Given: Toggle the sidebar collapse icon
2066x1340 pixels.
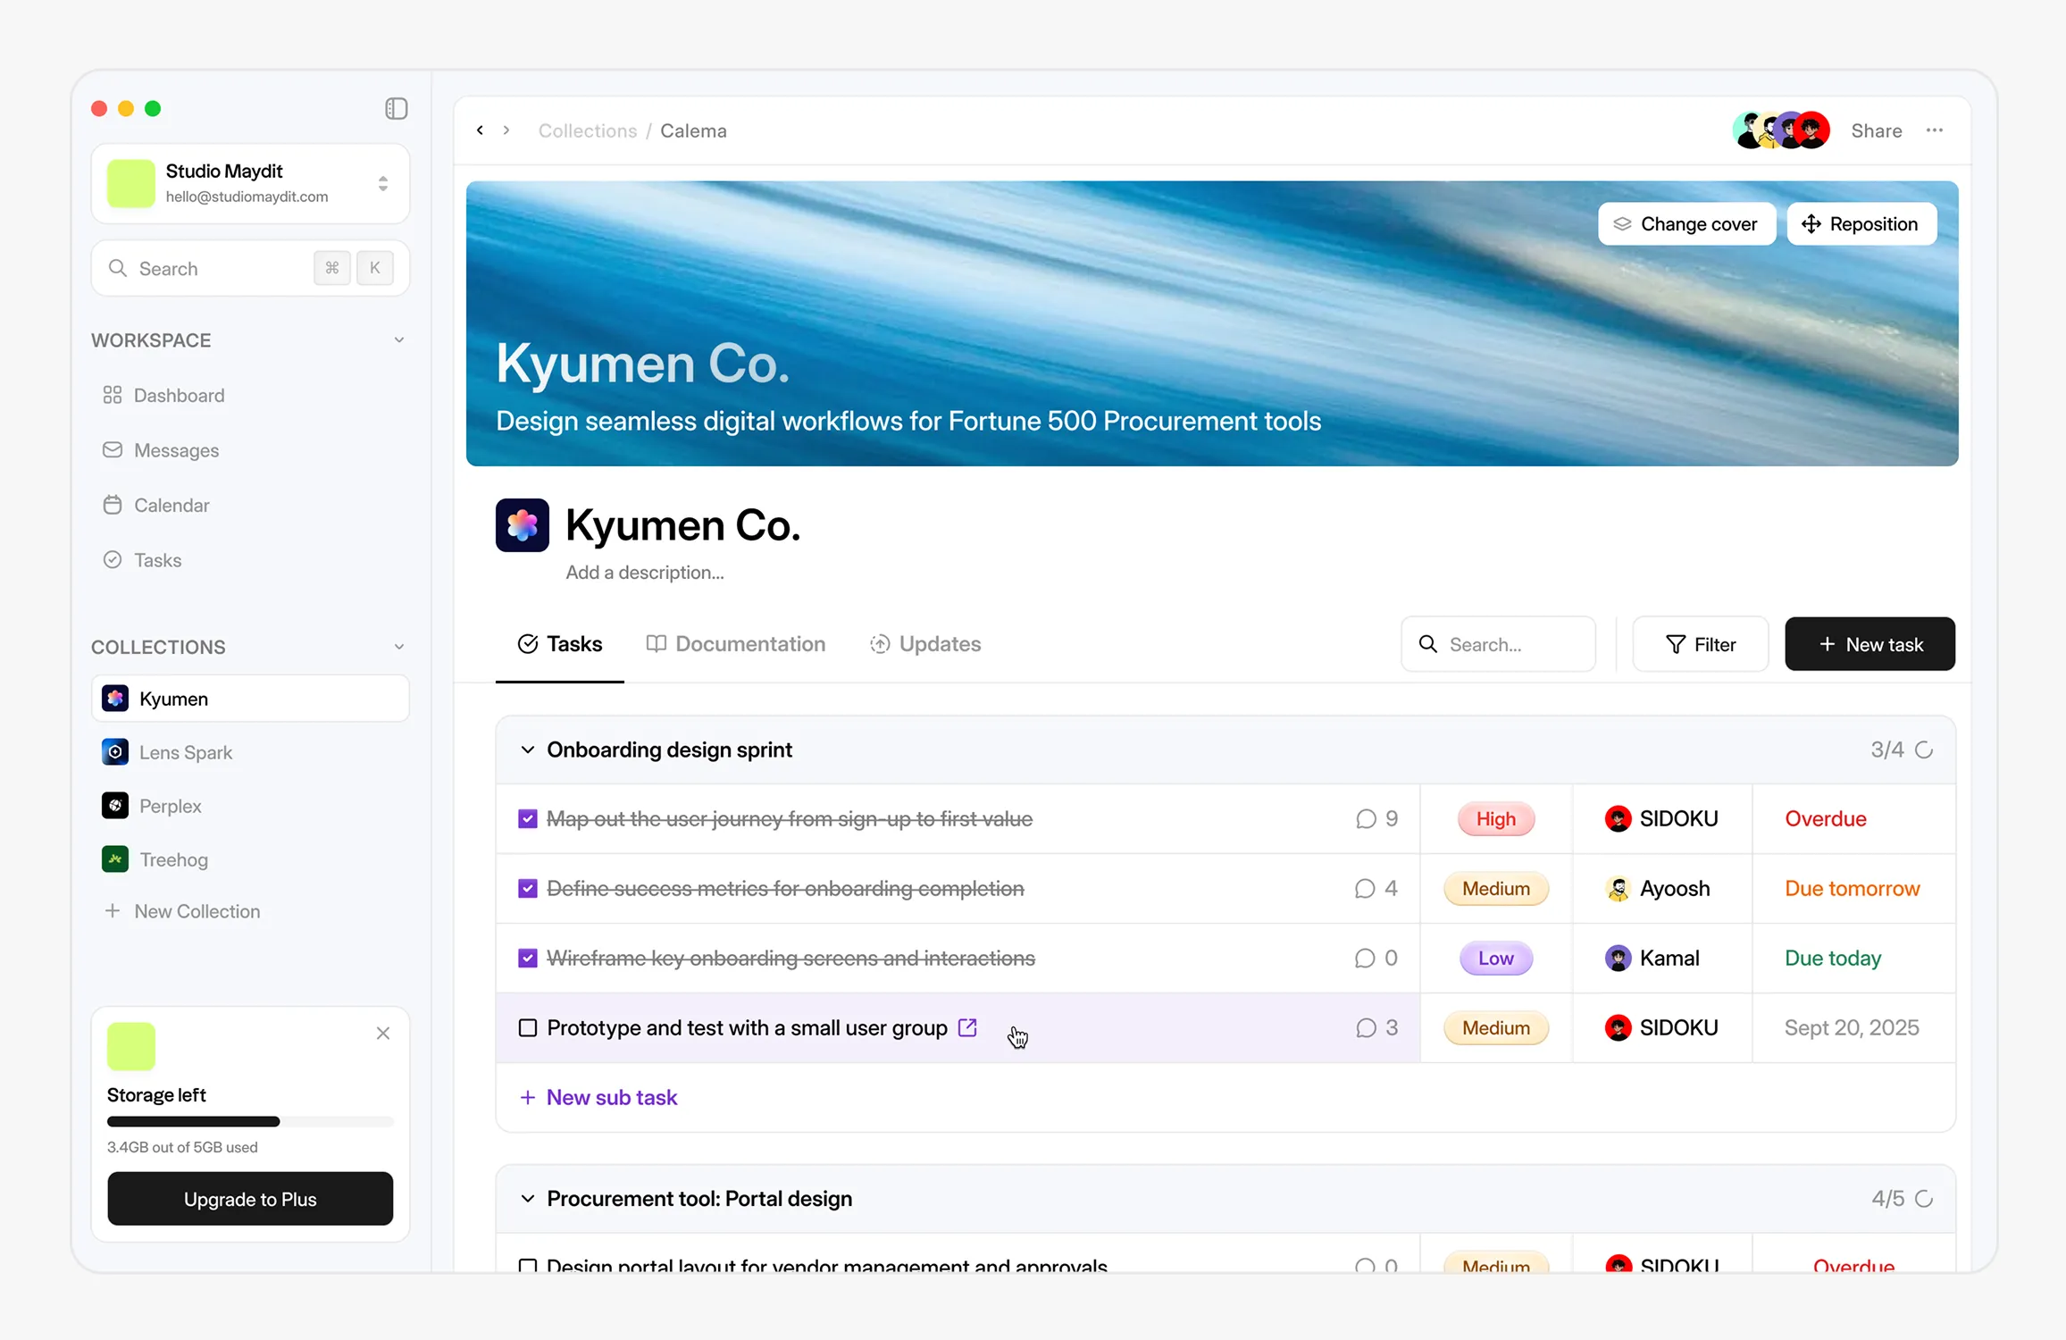Looking at the screenshot, I should 396,109.
